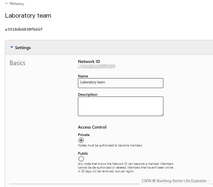This screenshot has height=187, width=213.
Task: Click the back arrow next to Networks
Action: pyautogui.click(x=7, y=3)
